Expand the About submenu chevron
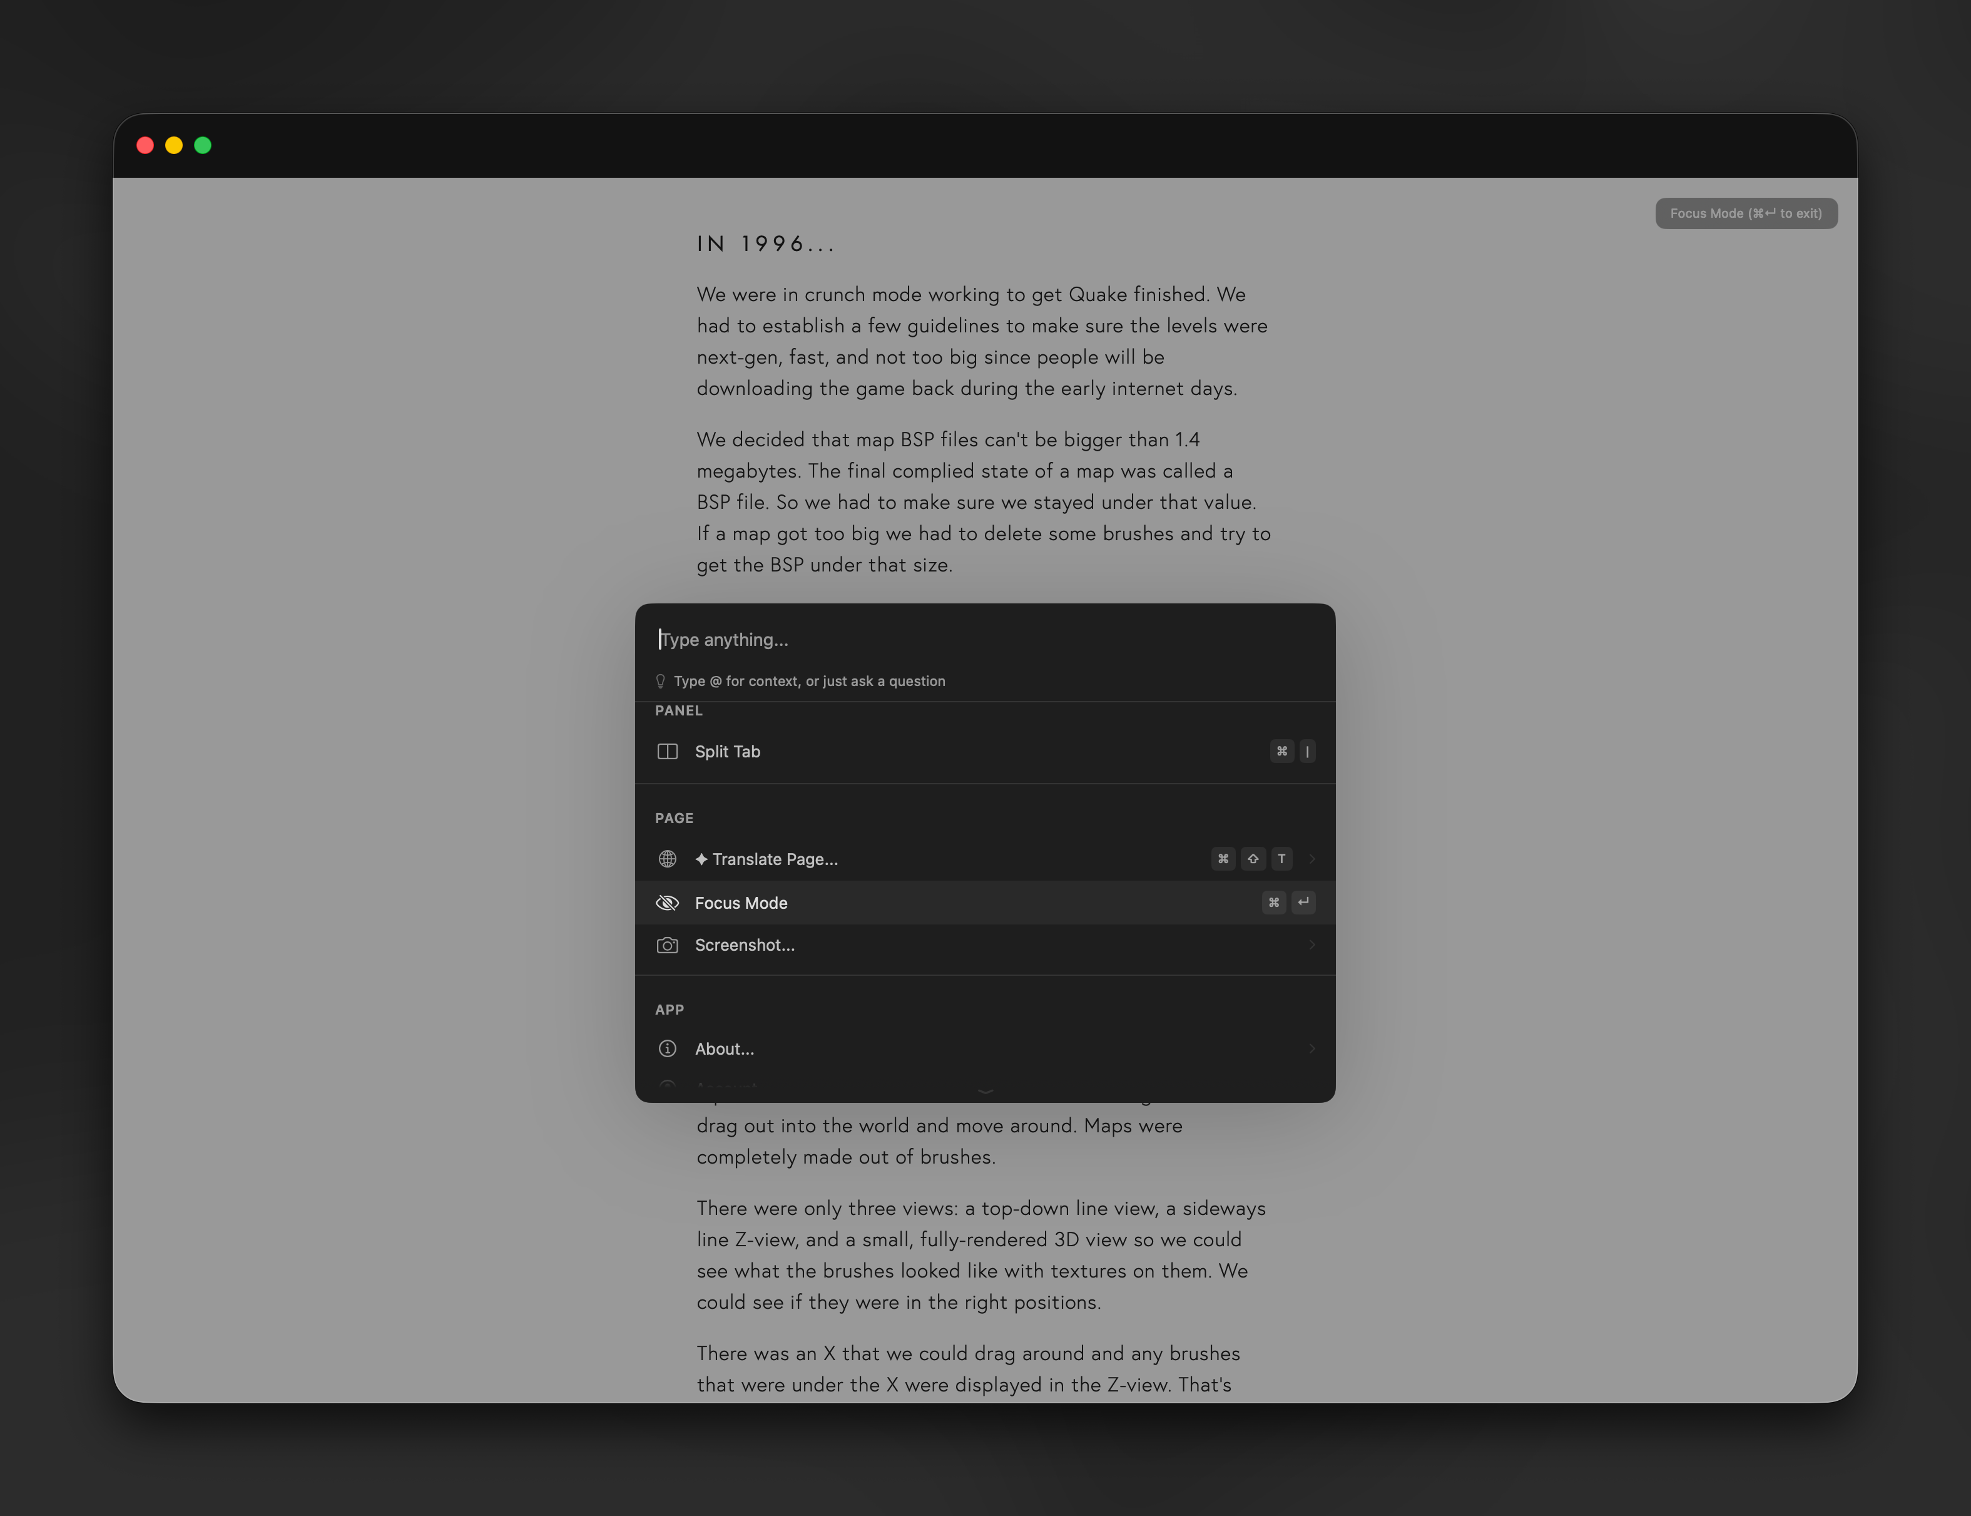 tap(1311, 1048)
